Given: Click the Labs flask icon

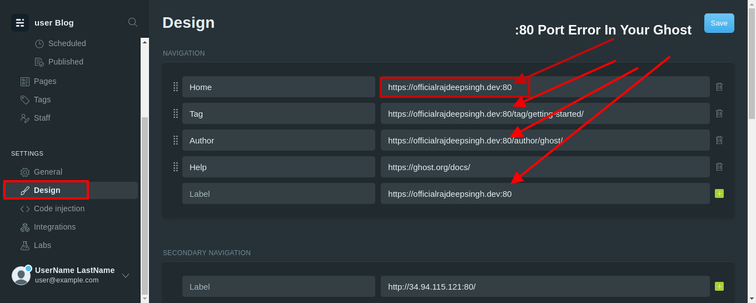Looking at the screenshot, I should (25, 245).
